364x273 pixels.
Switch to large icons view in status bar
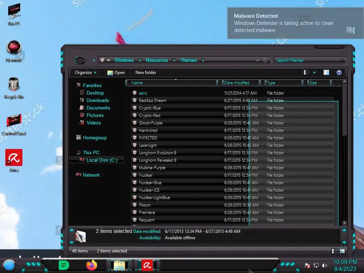click(342, 251)
